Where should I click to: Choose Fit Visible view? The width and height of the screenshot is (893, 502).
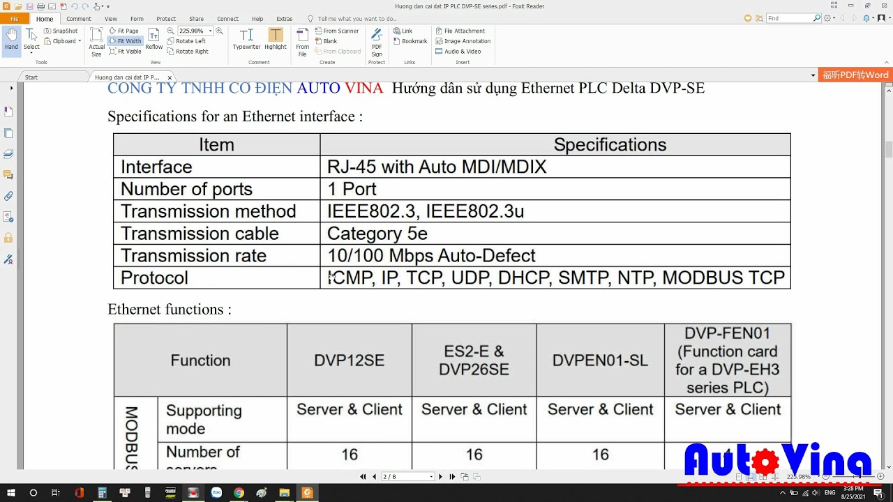[125, 51]
